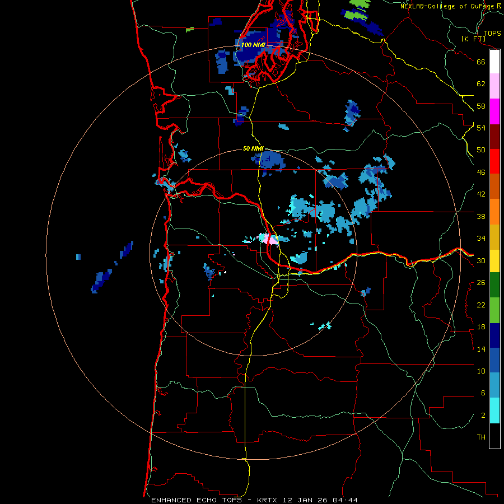Click the "66" legend value
The width and height of the screenshot is (504, 504).
click(481, 62)
